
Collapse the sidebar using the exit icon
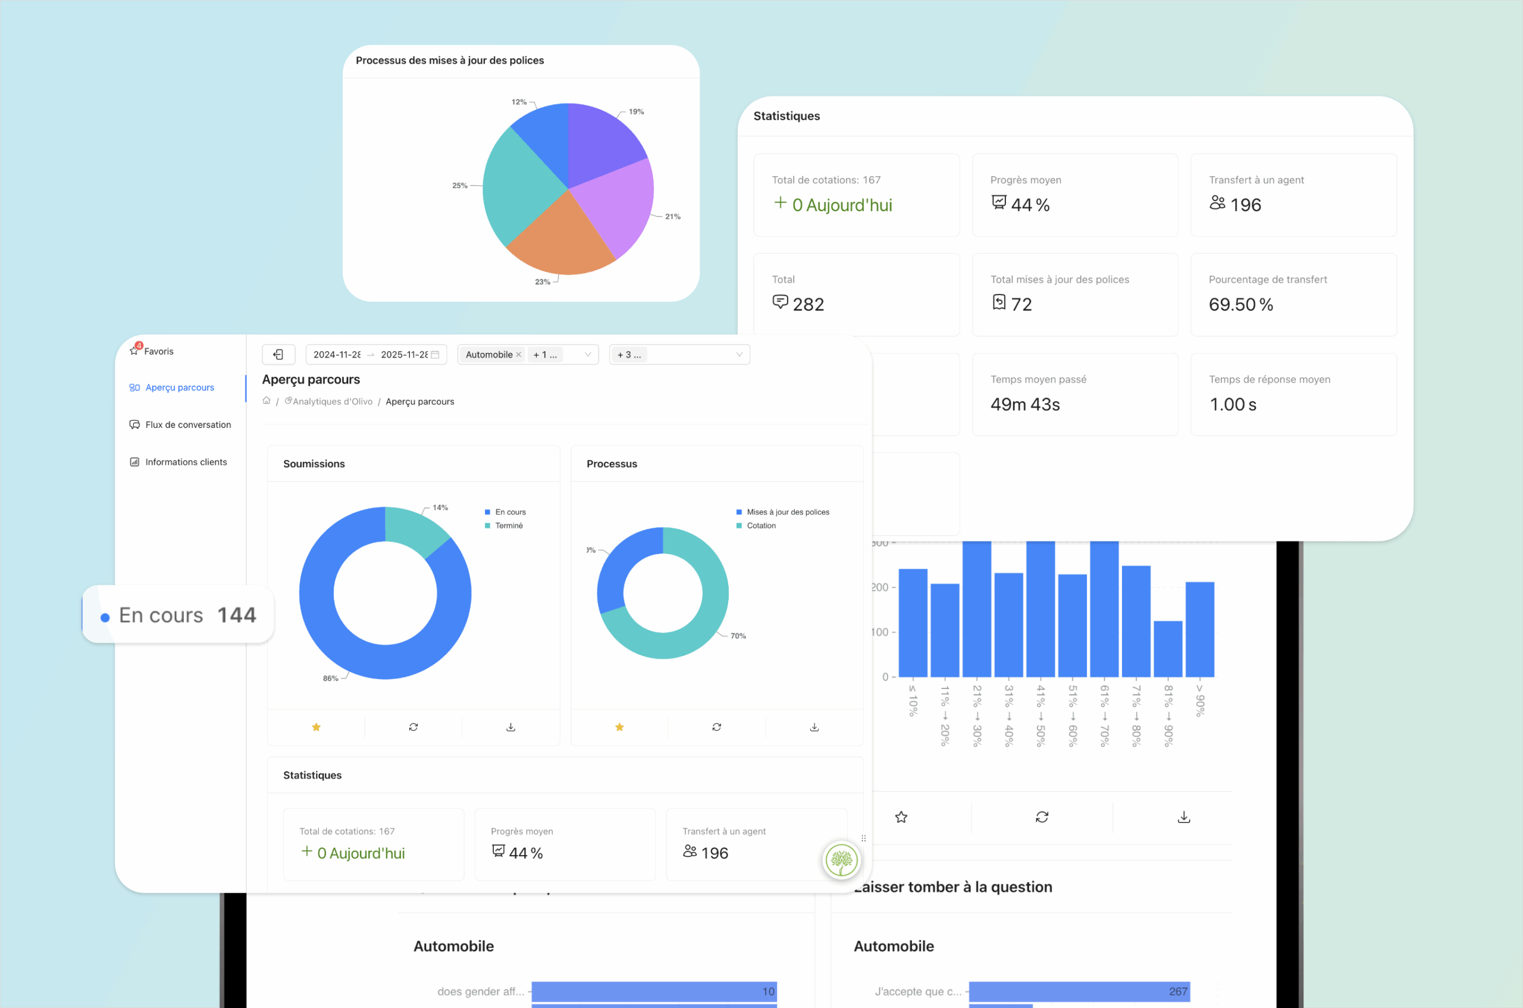tap(278, 354)
